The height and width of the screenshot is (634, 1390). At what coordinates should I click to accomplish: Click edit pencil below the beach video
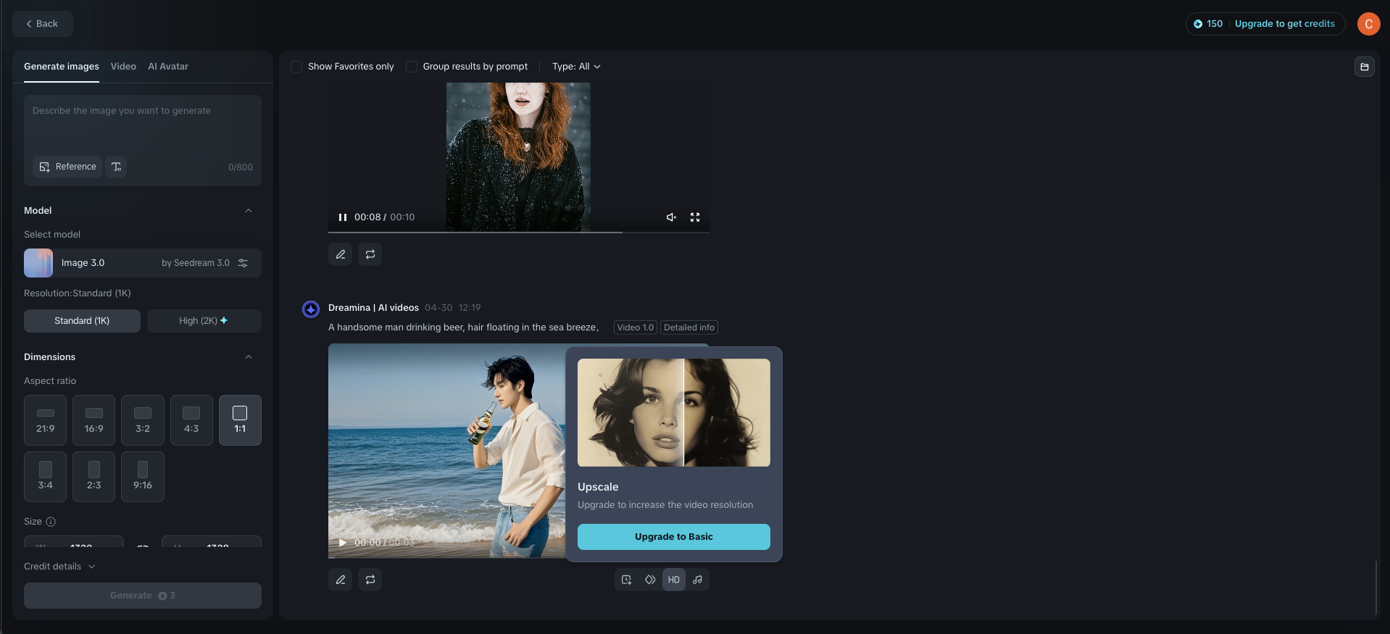coord(341,580)
